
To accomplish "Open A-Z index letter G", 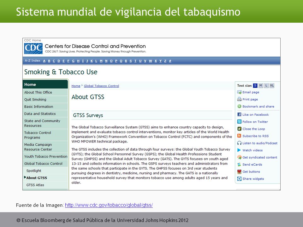I will click(73, 61).
